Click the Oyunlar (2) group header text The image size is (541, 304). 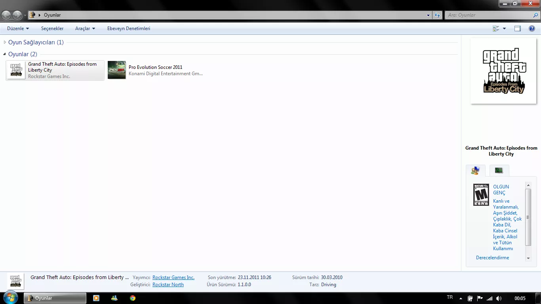point(23,54)
